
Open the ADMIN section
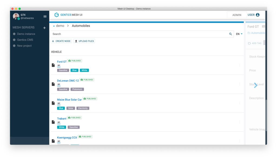pyautogui.click(x=237, y=15)
